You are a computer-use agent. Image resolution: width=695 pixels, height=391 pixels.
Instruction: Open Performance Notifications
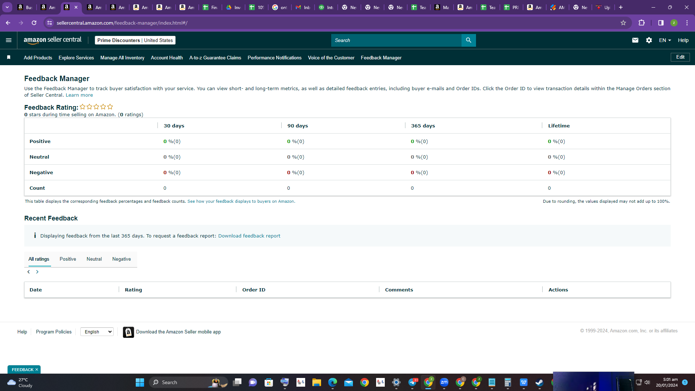click(x=274, y=58)
